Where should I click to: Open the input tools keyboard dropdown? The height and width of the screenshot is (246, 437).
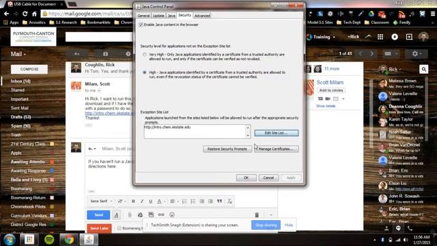[x=391, y=53]
